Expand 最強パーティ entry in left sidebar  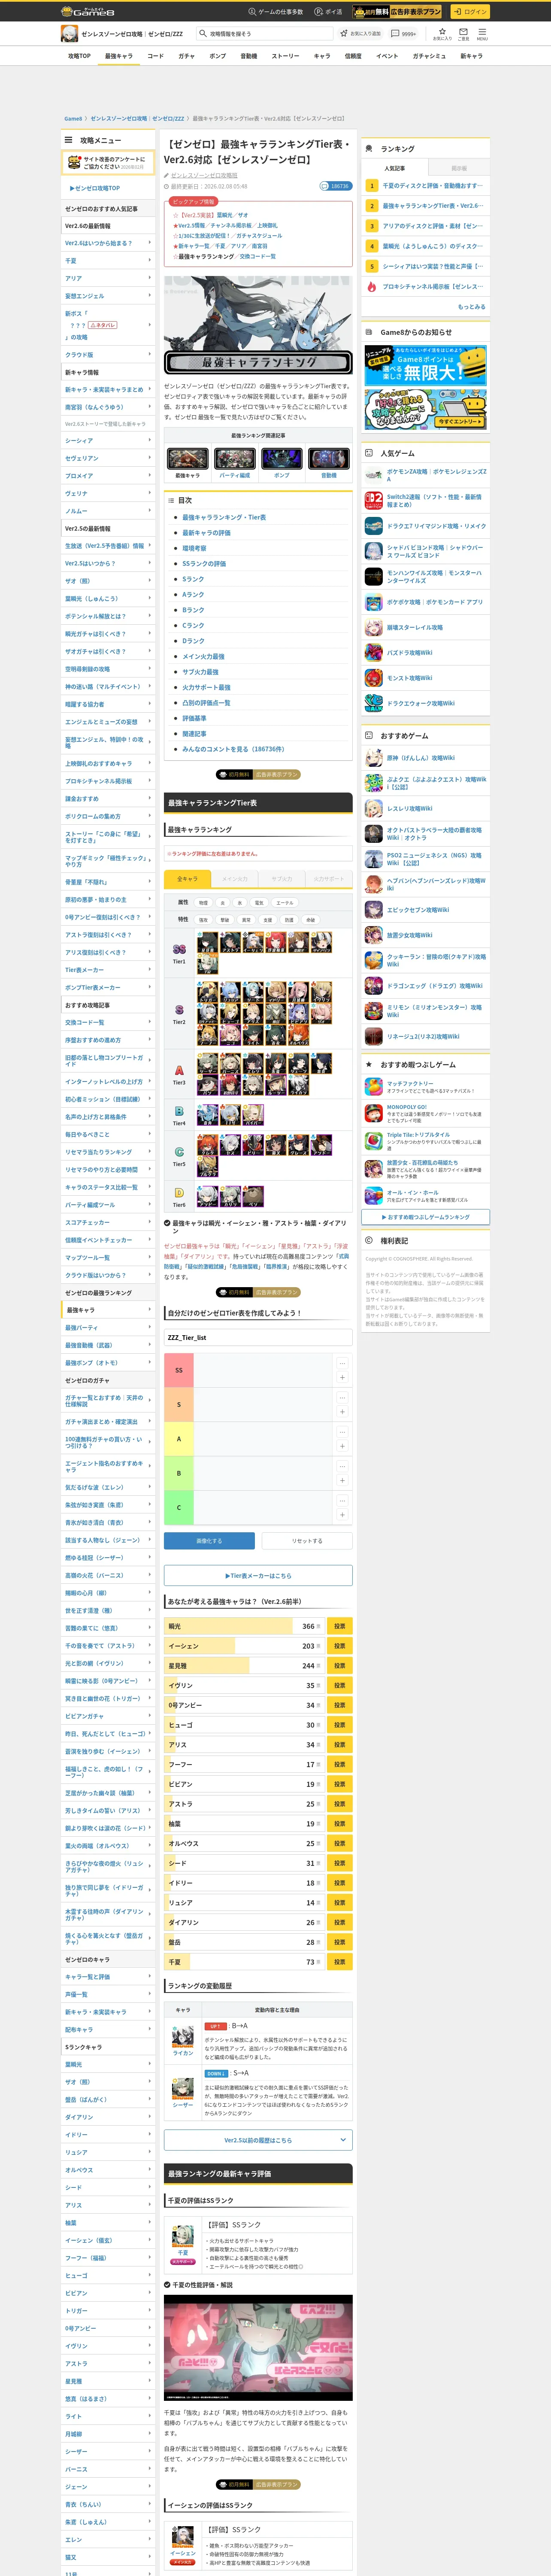pos(108,1328)
